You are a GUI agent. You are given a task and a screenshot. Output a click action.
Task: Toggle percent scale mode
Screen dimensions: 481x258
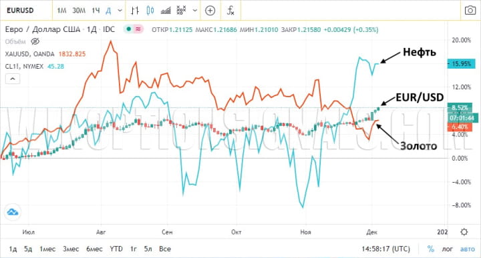[x=431, y=249]
